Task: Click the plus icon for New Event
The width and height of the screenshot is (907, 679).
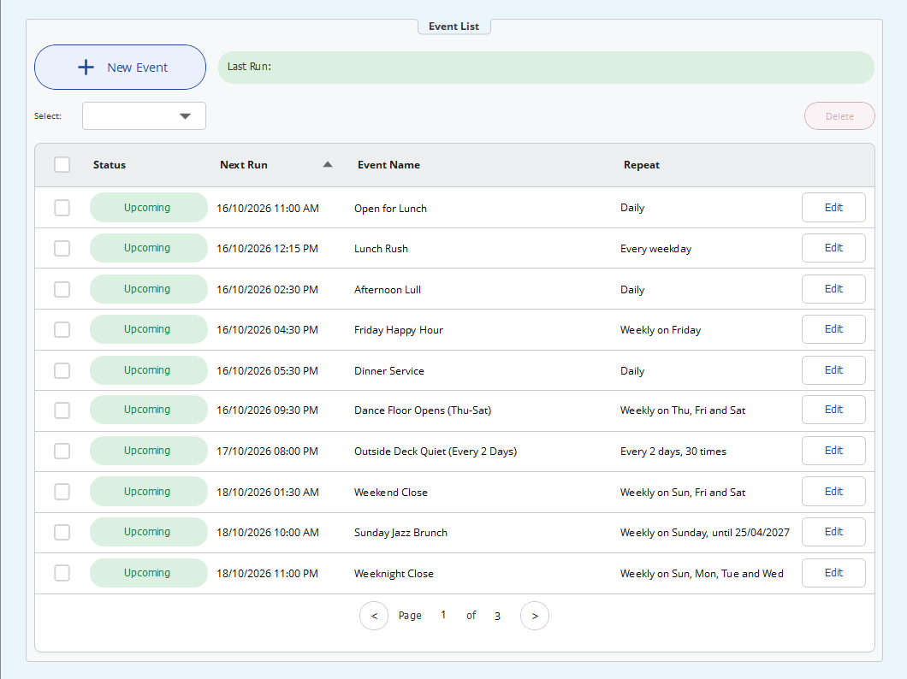Action: click(86, 67)
